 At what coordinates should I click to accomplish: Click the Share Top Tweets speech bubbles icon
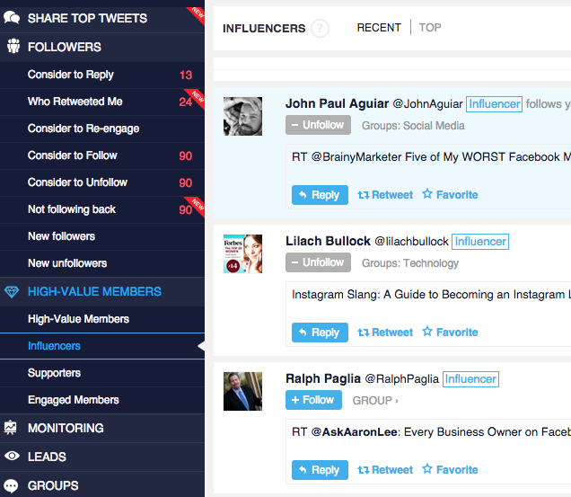12,17
